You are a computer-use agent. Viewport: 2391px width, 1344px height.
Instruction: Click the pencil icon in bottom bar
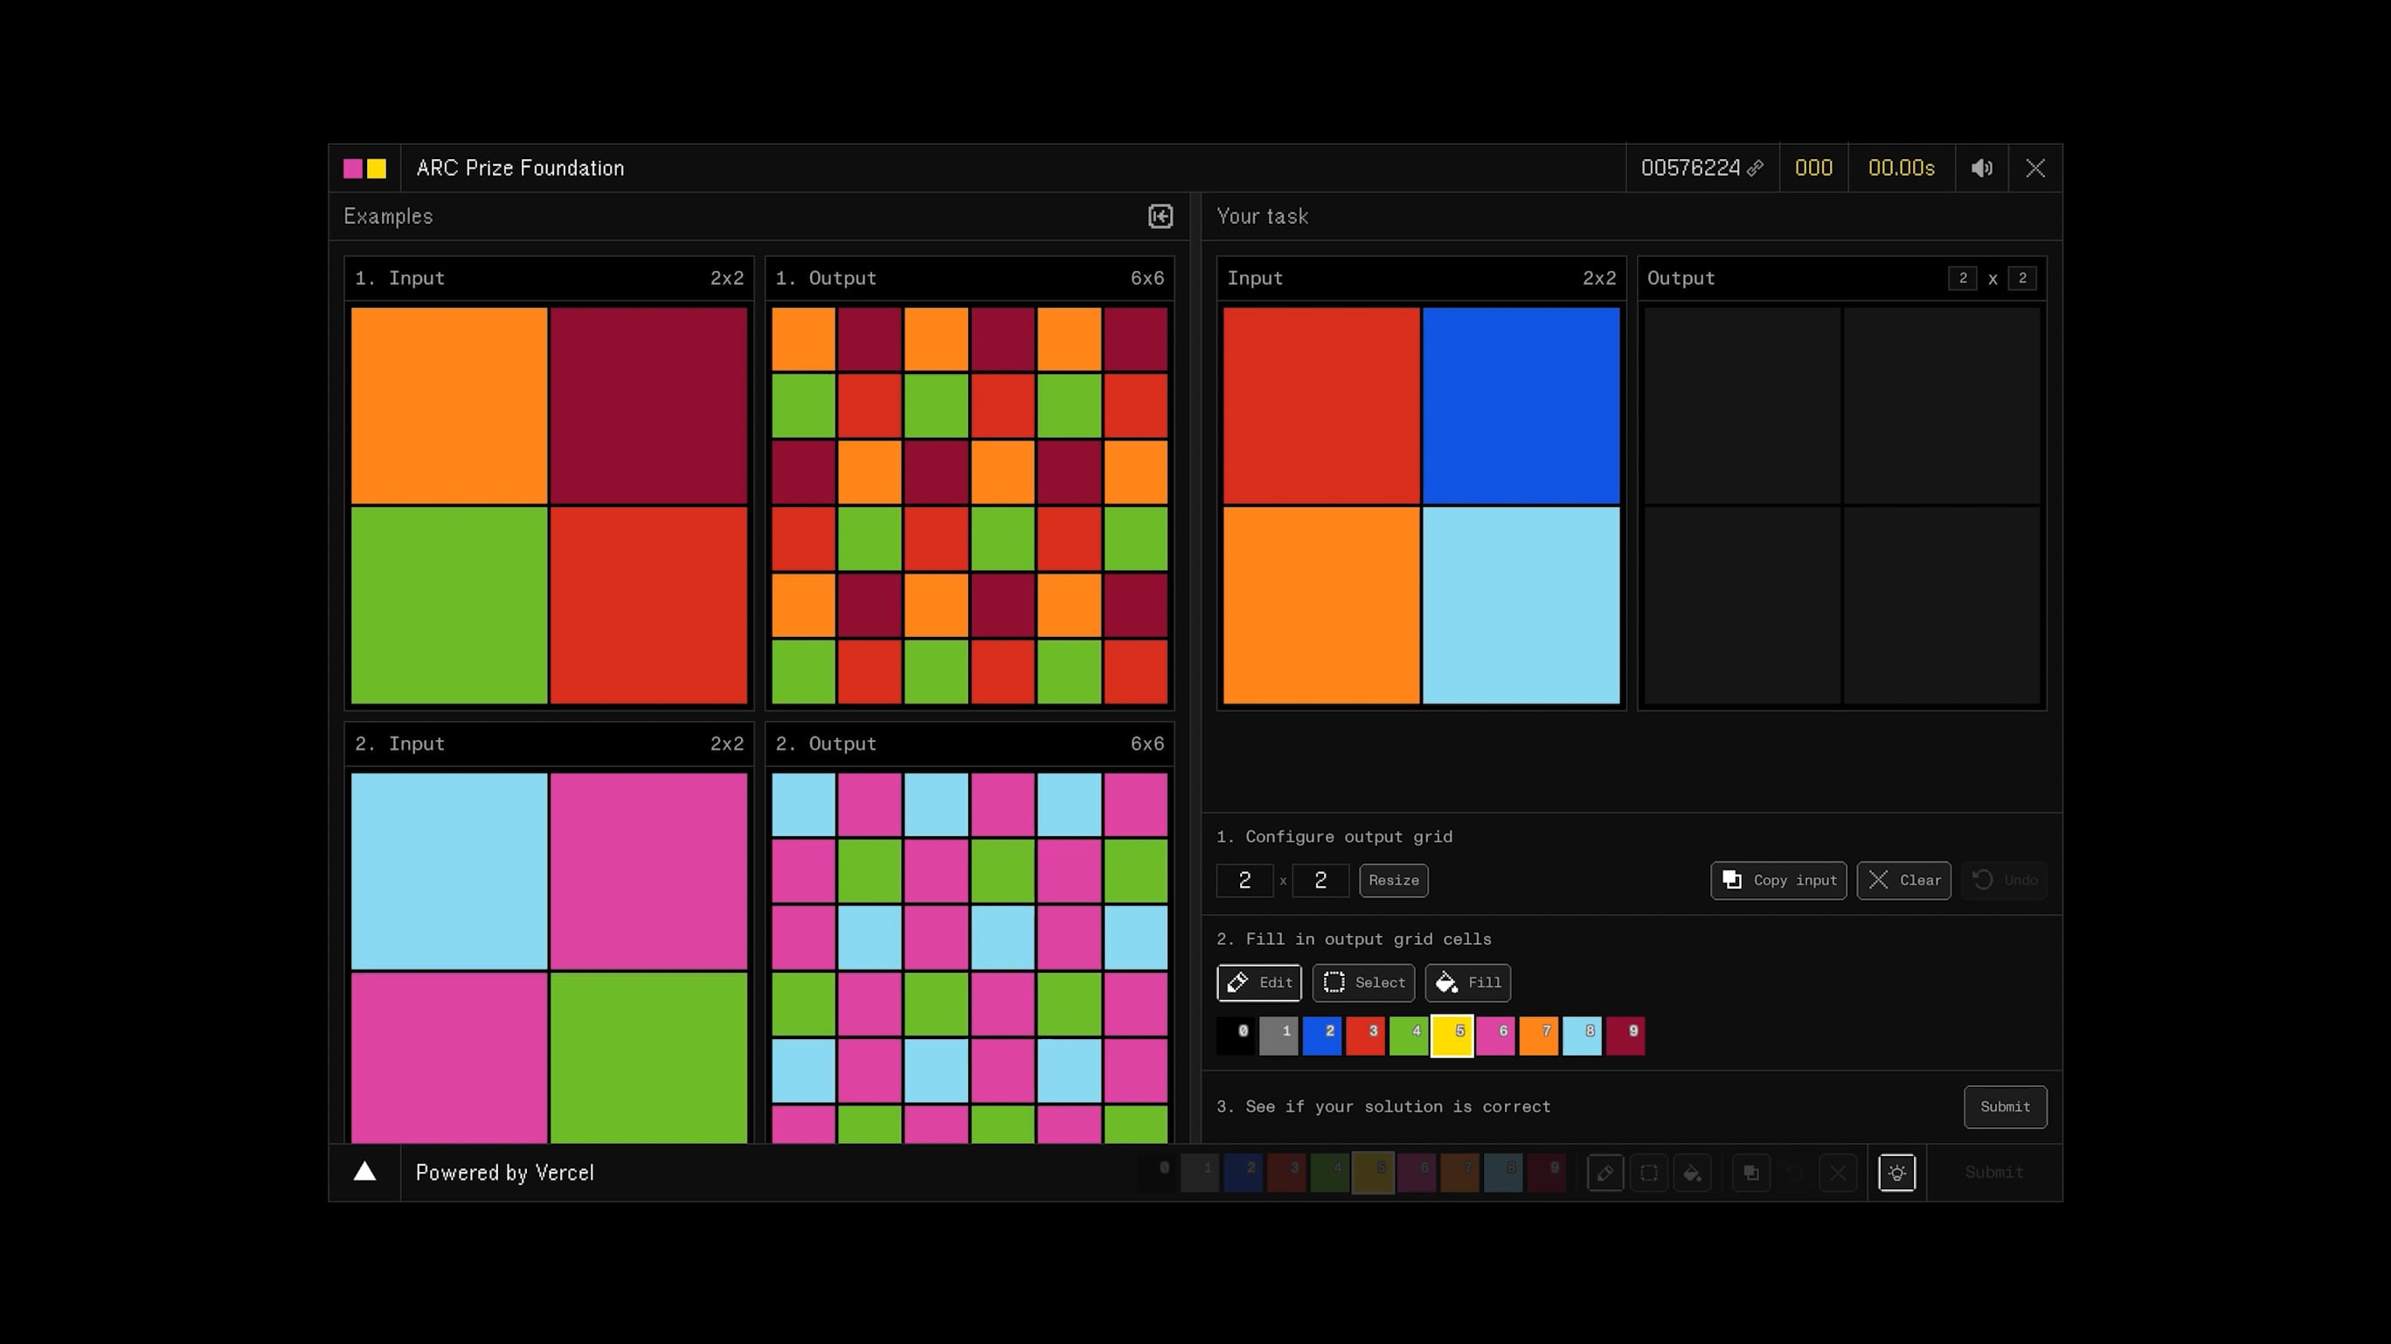tap(1604, 1173)
